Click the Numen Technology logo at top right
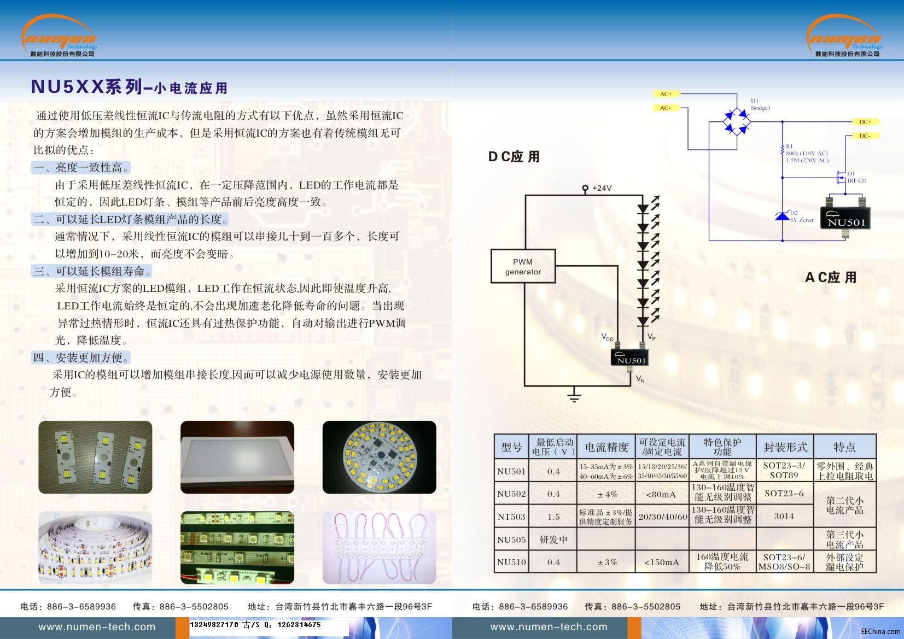Screen dimensions: 904x639 click(x=844, y=35)
